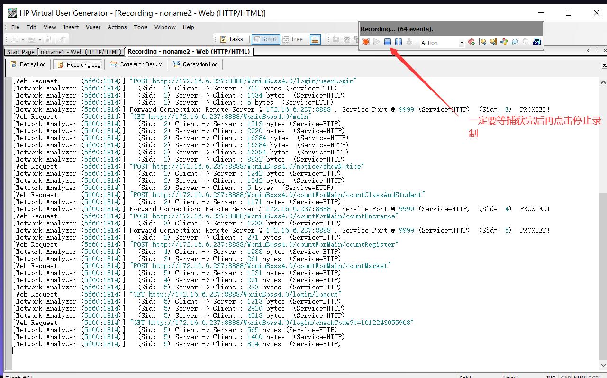Show the Recording Log tab

79,64
